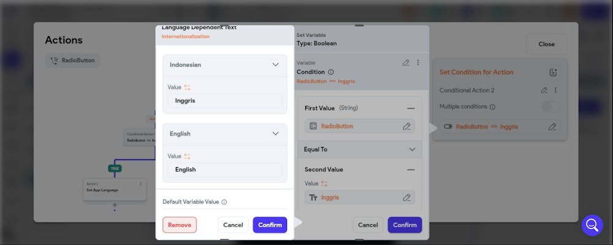
Task: Open the three-dot menu for Condition variable
Action: pos(418,62)
